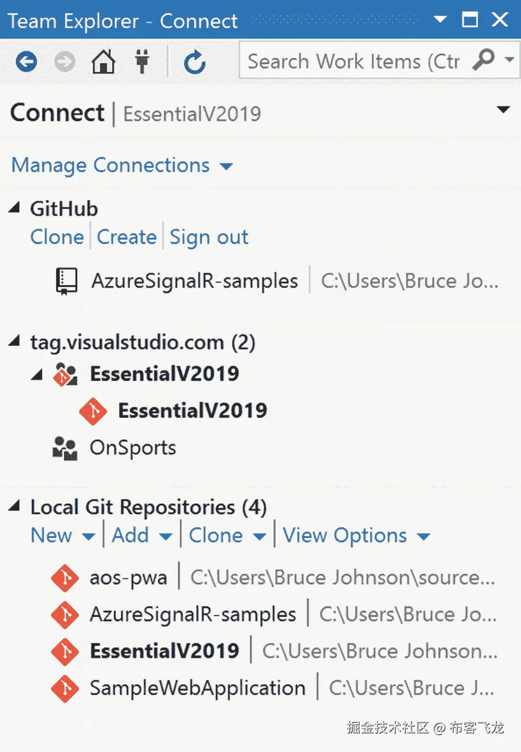Collapse the GitHub section
Viewport: 521px width, 752px height.
[x=14, y=208]
